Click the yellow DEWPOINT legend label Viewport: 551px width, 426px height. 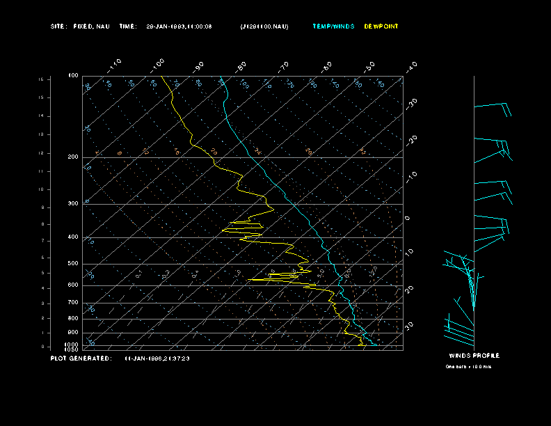pos(381,26)
